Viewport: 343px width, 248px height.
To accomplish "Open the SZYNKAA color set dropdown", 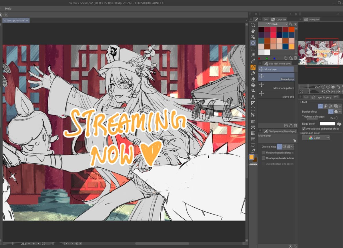I will (x=273, y=24).
